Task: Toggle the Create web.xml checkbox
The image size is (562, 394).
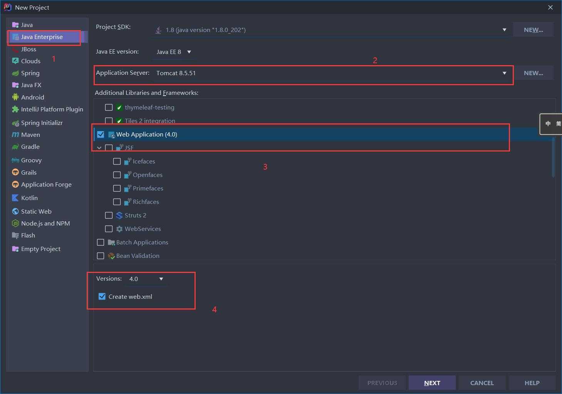Action: 102,296
